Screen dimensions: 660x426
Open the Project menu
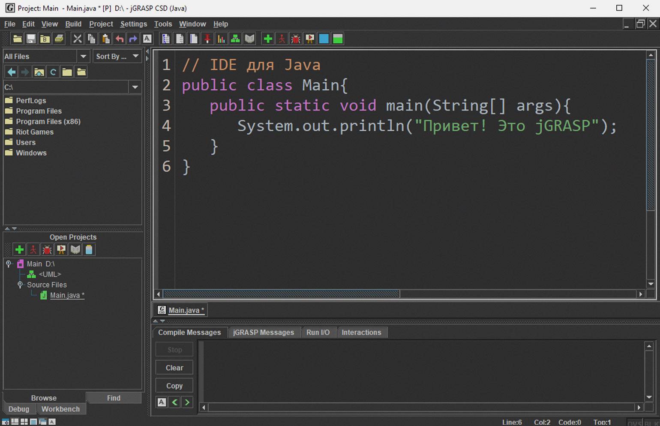coord(101,24)
